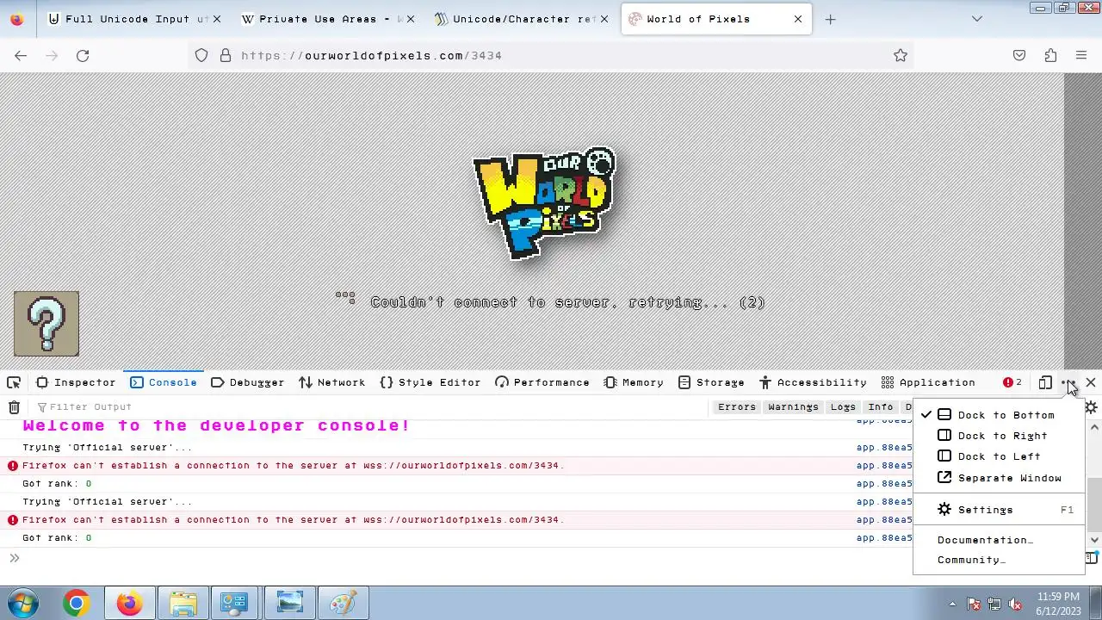1102x620 pixels.
Task: Click the volume icon in system tray
Action: coord(1015,604)
